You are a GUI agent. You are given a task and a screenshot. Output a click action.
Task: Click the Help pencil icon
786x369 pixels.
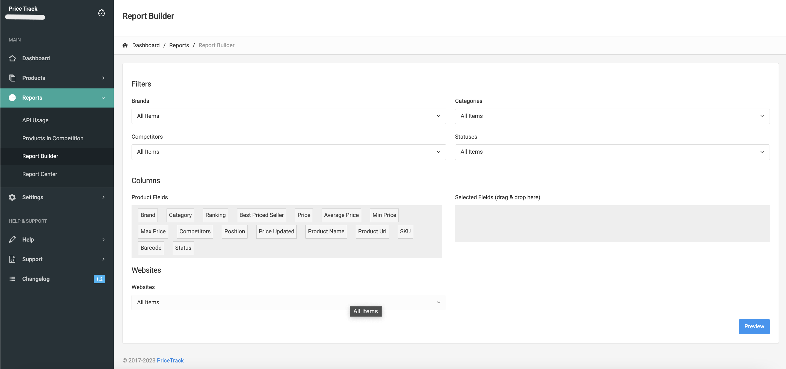[12, 240]
